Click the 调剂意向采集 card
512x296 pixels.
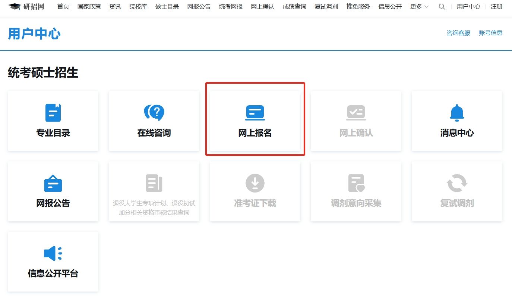click(356, 191)
